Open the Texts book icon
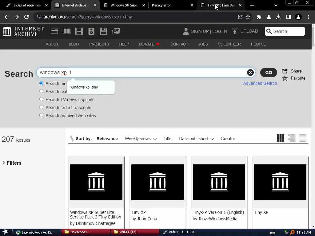This screenshot has height=236, width=315. 67,31
